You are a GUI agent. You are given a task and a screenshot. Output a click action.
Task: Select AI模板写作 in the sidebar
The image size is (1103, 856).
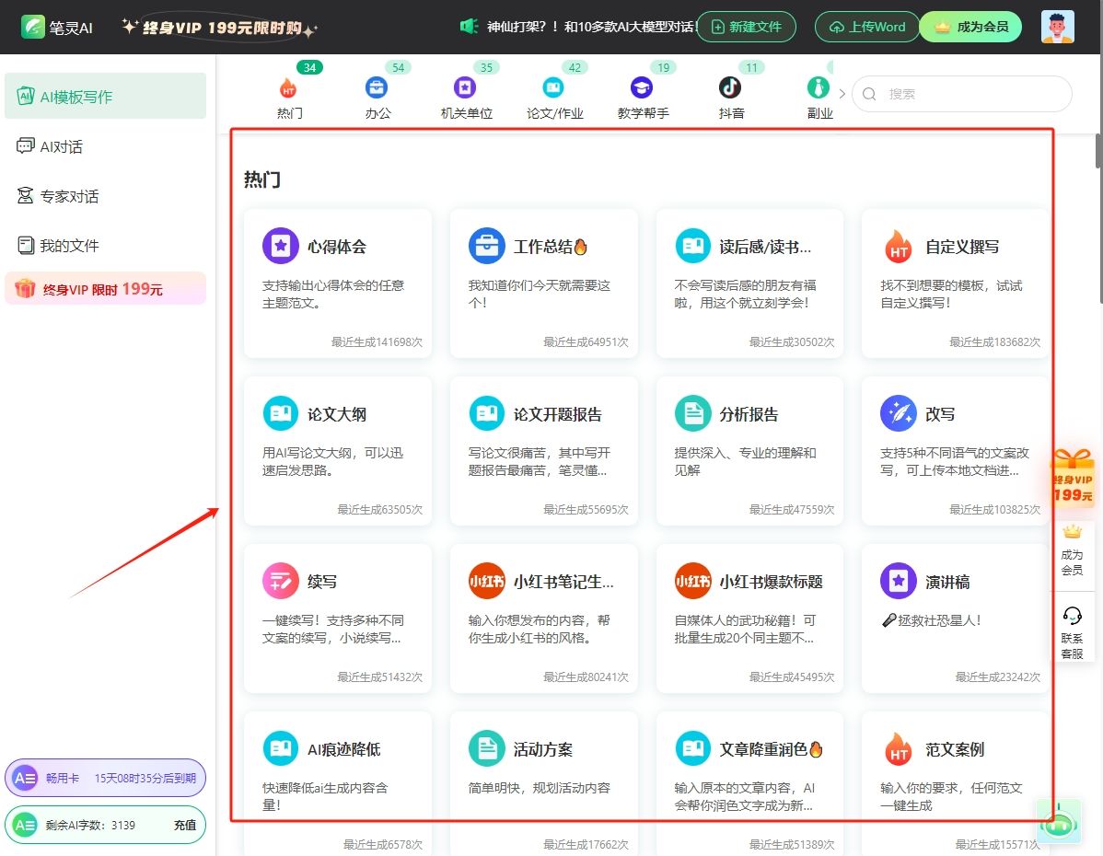click(x=106, y=97)
